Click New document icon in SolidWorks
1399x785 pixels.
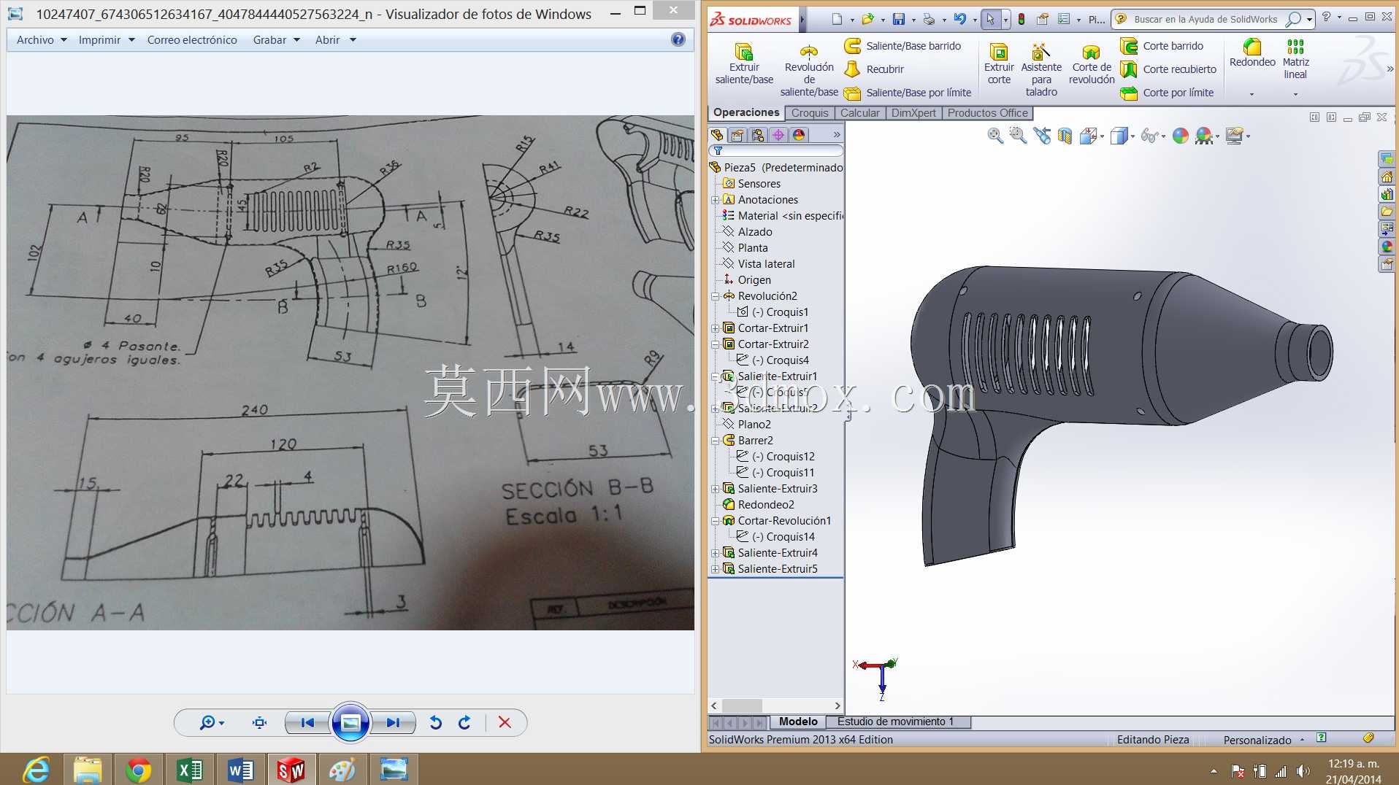[x=837, y=19]
